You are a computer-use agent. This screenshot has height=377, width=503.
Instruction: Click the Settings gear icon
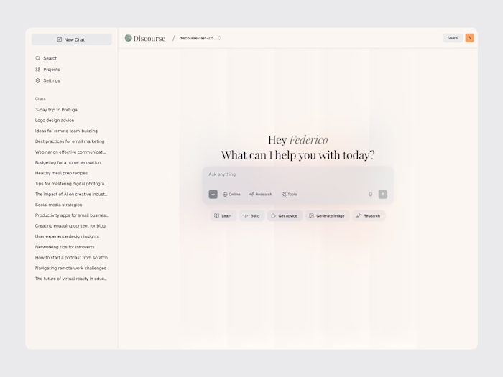point(38,80)
